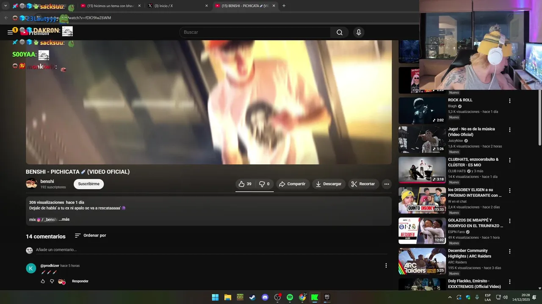The image size is (542, 304).
Task: Open the CLUBHATS ES MIO video thumbnail
Action: (x=422, y=170)
